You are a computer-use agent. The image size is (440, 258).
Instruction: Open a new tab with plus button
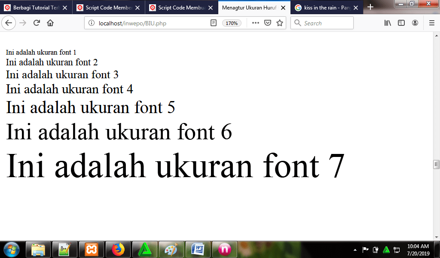370,7
